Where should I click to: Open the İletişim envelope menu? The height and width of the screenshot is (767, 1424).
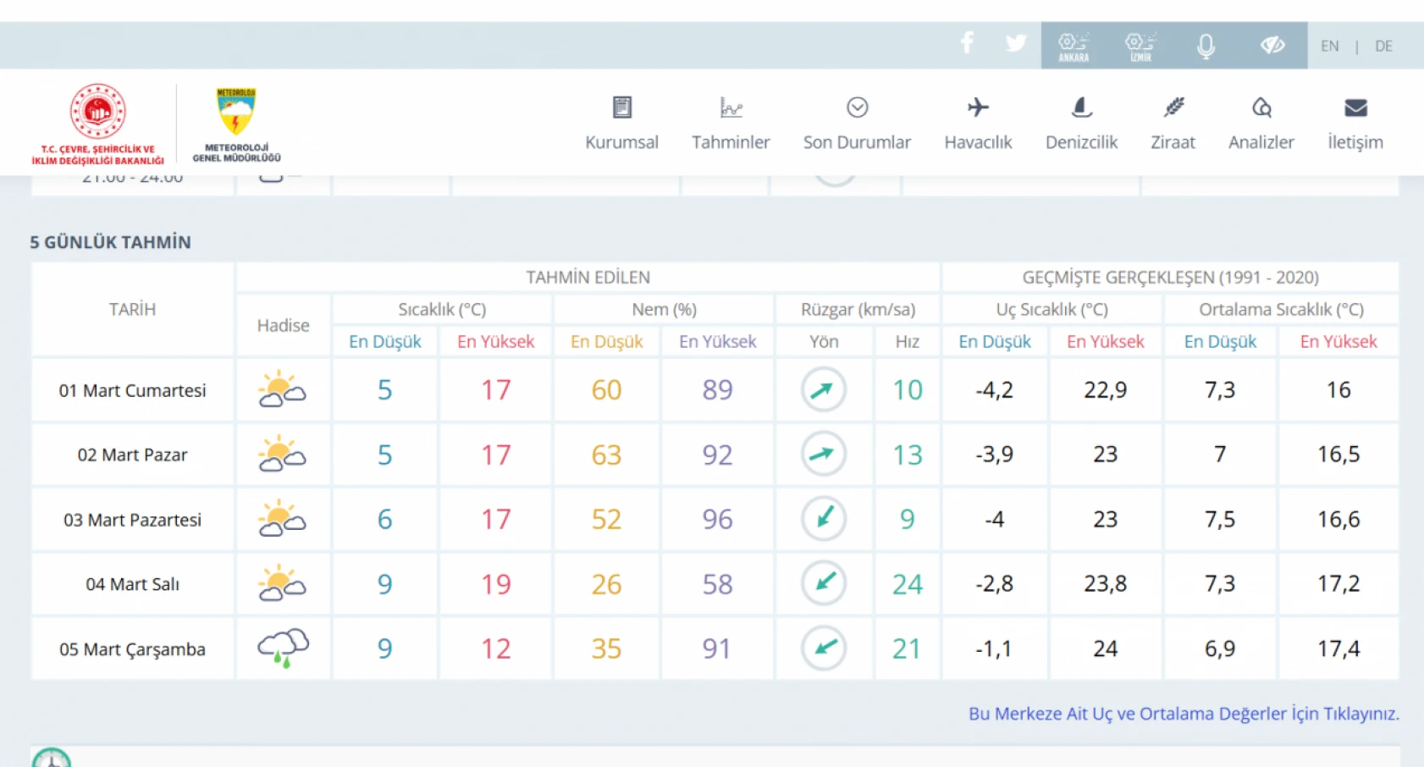coord(1355,124)
